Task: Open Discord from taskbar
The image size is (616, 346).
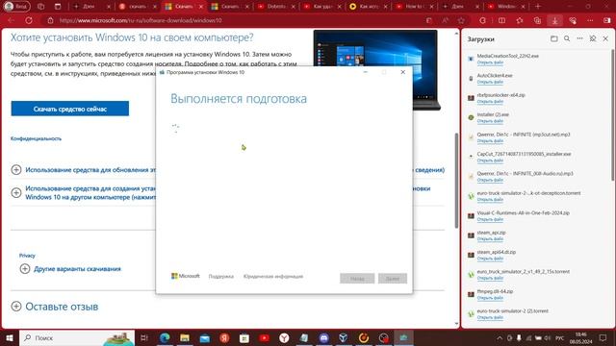Action: pyautogui.click(x=323, y=337)
